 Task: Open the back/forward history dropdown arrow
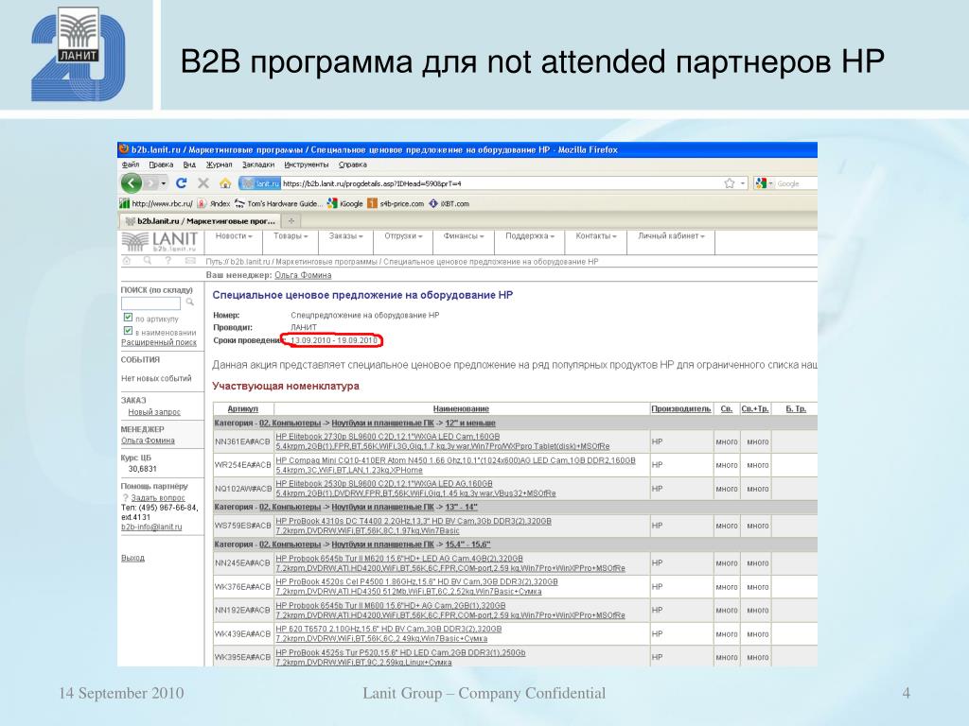[164, 183]
